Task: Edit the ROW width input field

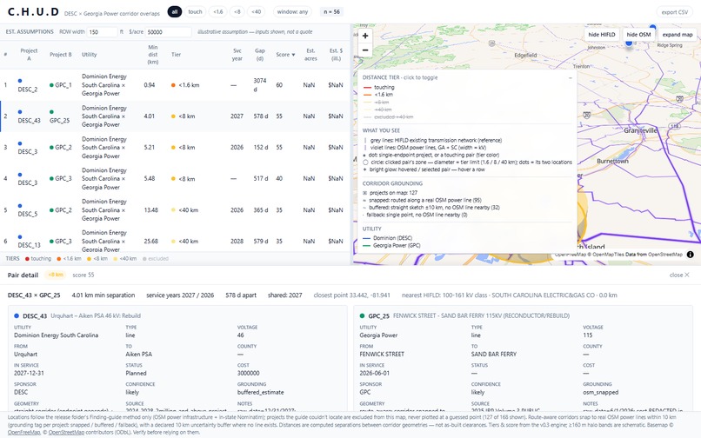Action: 103,32
